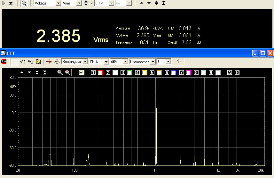
Task: Expand the Unsmoothed smoothing dropdown
Action: tap(153, 62)
